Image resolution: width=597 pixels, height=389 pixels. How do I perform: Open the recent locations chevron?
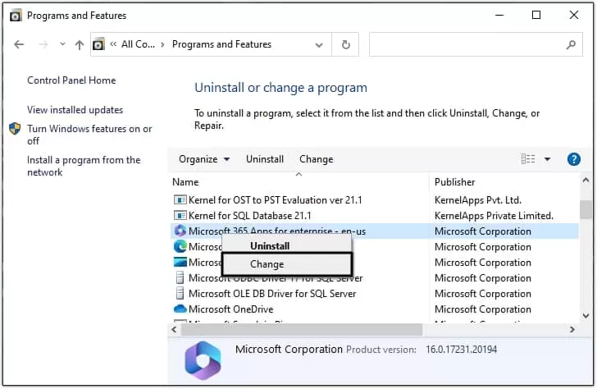coord(62,44)
